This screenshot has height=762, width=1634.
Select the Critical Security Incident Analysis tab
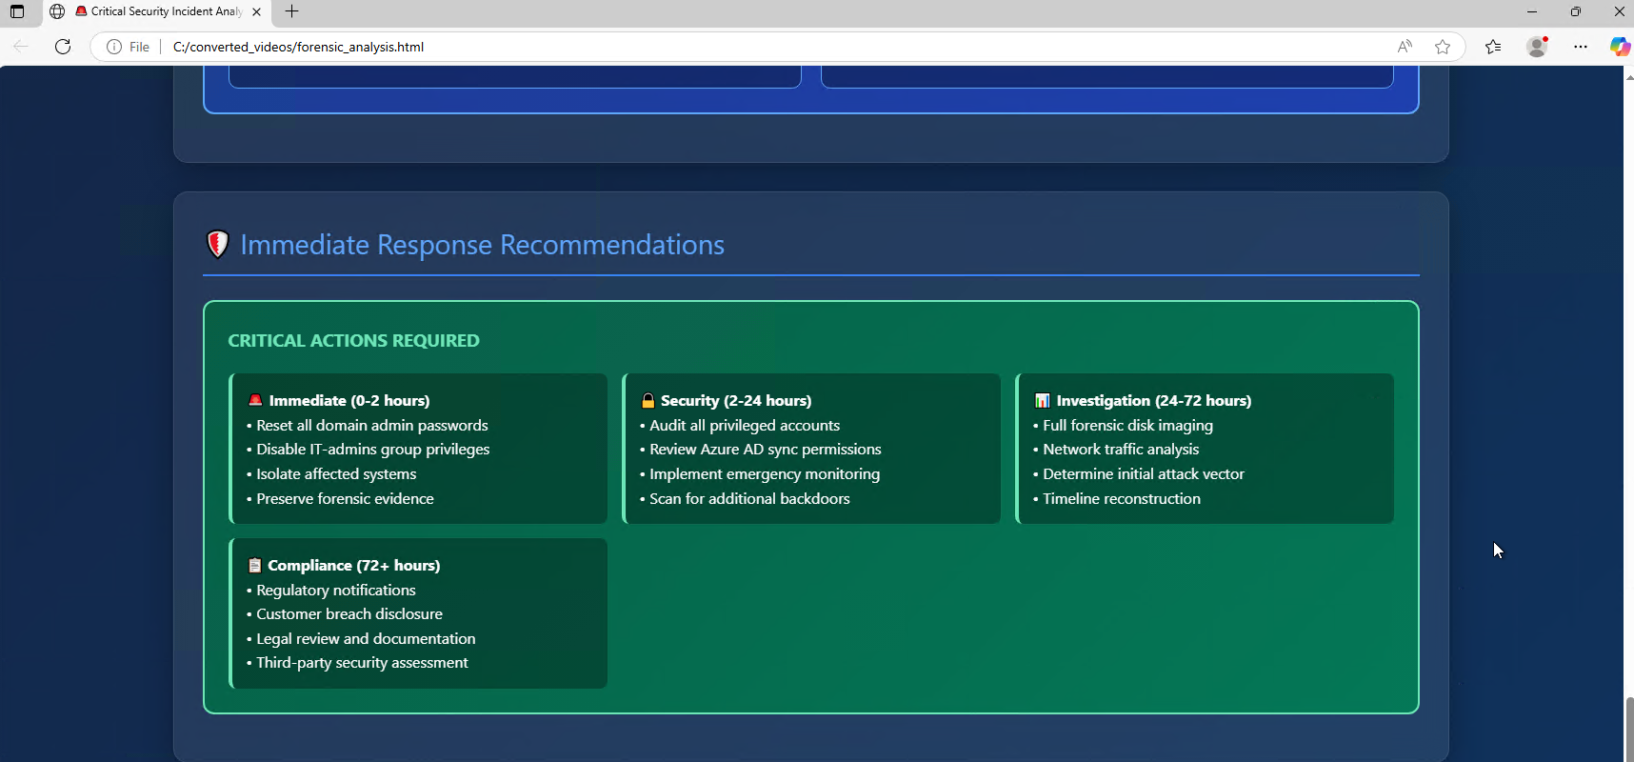(157, 11)
